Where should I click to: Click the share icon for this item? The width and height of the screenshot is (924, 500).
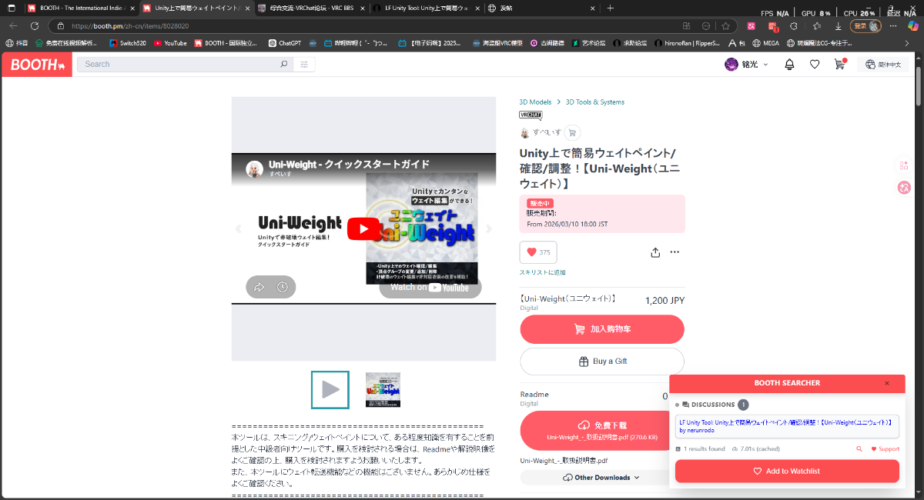coord(655,252)
